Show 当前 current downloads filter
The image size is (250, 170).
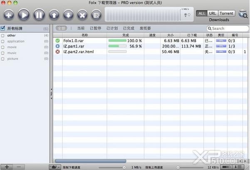[x=81, y=28]
